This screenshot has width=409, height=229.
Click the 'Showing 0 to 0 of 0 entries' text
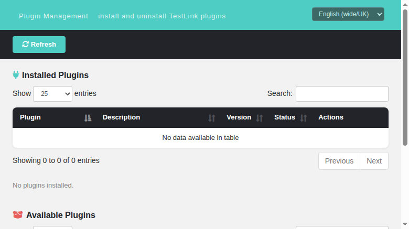tap(56, 160)
